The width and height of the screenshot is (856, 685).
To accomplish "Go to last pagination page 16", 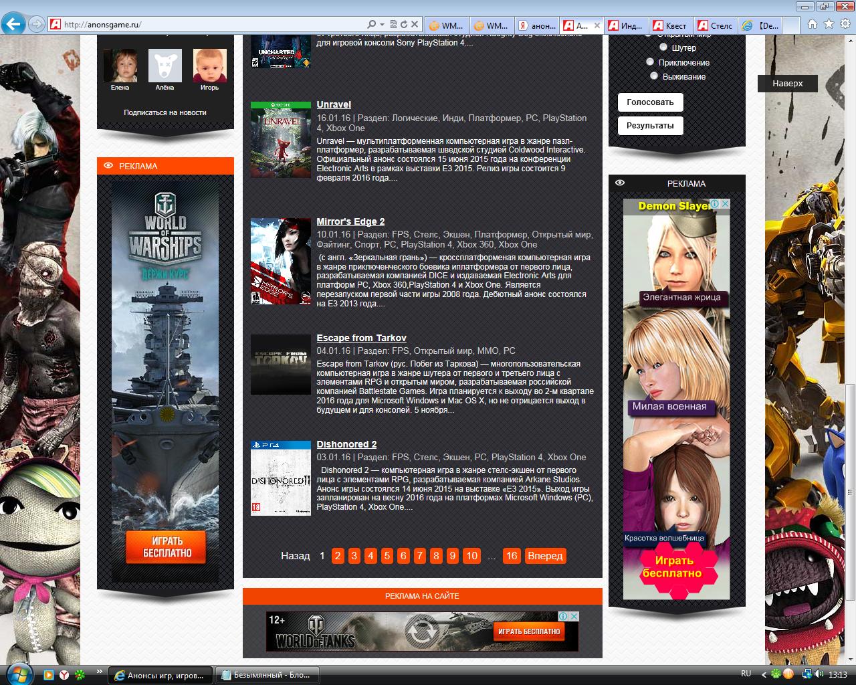I will coord(512,556).
